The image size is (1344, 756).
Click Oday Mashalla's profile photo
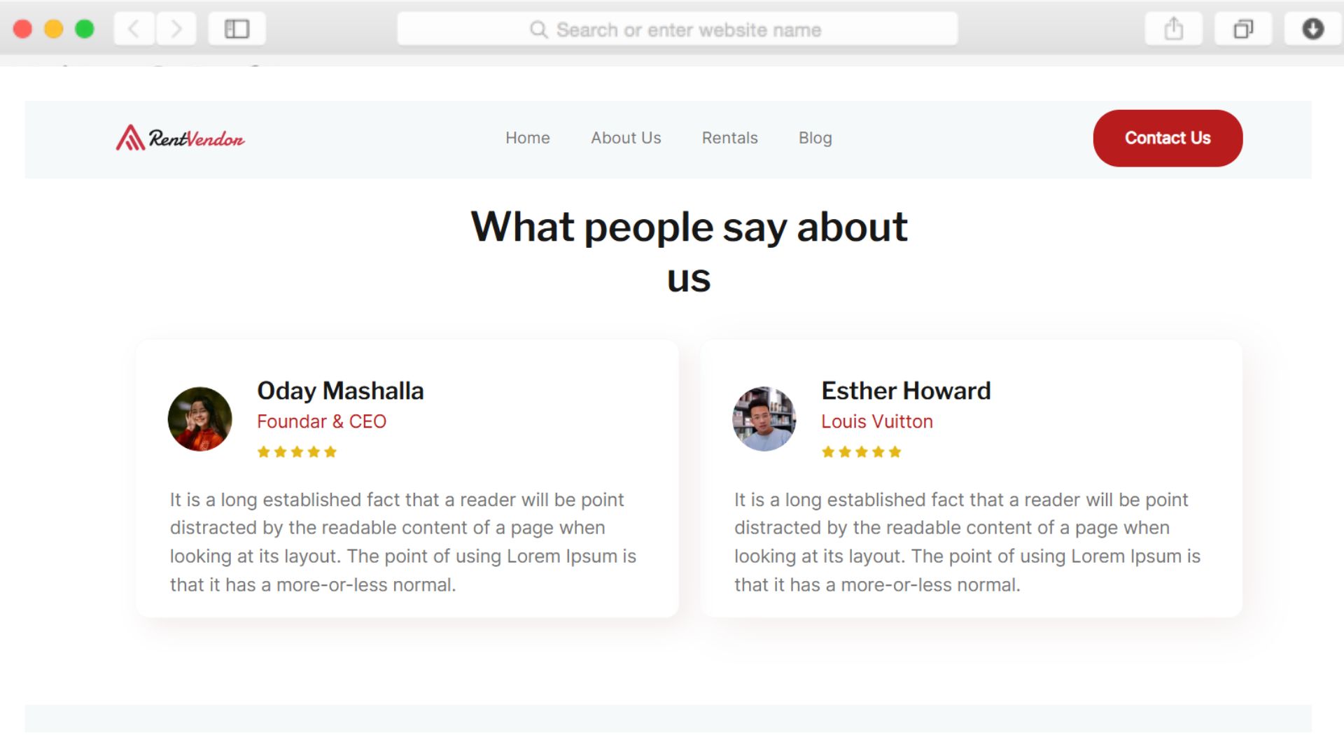pyautogui.click(x=200, y=419)
